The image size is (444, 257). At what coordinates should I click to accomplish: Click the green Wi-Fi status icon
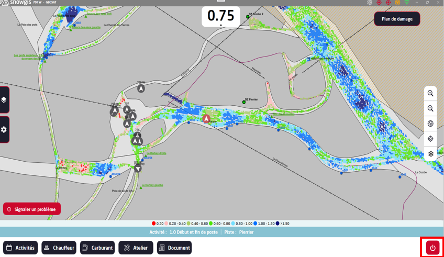pyautogui.click(x=407, y=3)
